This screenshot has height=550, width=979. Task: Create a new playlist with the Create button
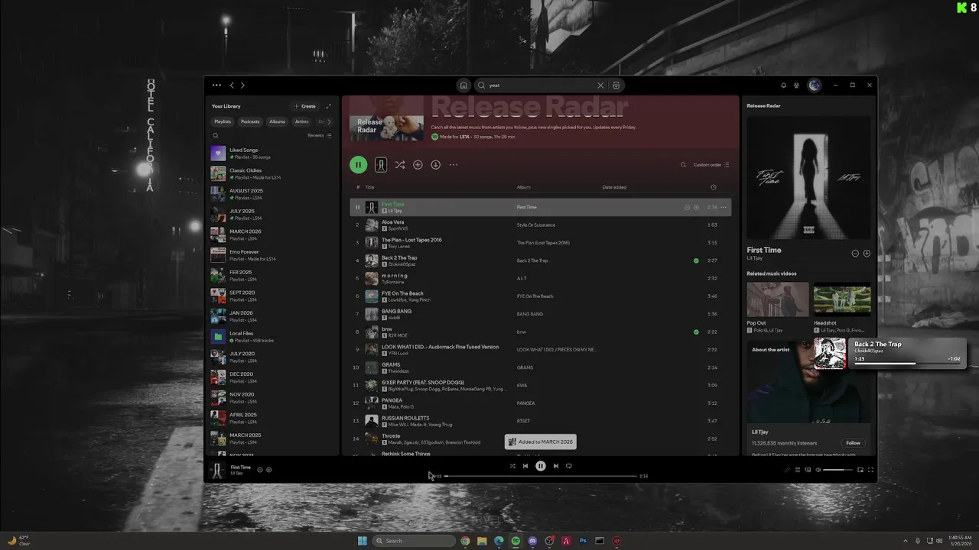tap(304, 106)
